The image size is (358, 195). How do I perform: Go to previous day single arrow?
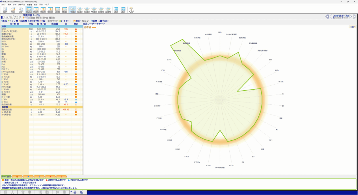(331, 16)
